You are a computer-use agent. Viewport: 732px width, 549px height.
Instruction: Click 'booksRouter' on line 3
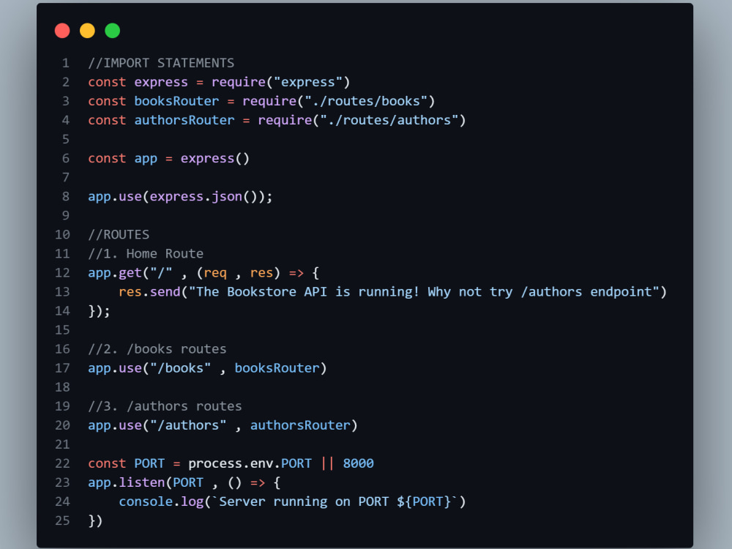pyautogui.click(x=176, y=101)
